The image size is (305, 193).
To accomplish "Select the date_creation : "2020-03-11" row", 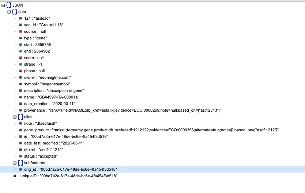I will click(x=49, y=104).
